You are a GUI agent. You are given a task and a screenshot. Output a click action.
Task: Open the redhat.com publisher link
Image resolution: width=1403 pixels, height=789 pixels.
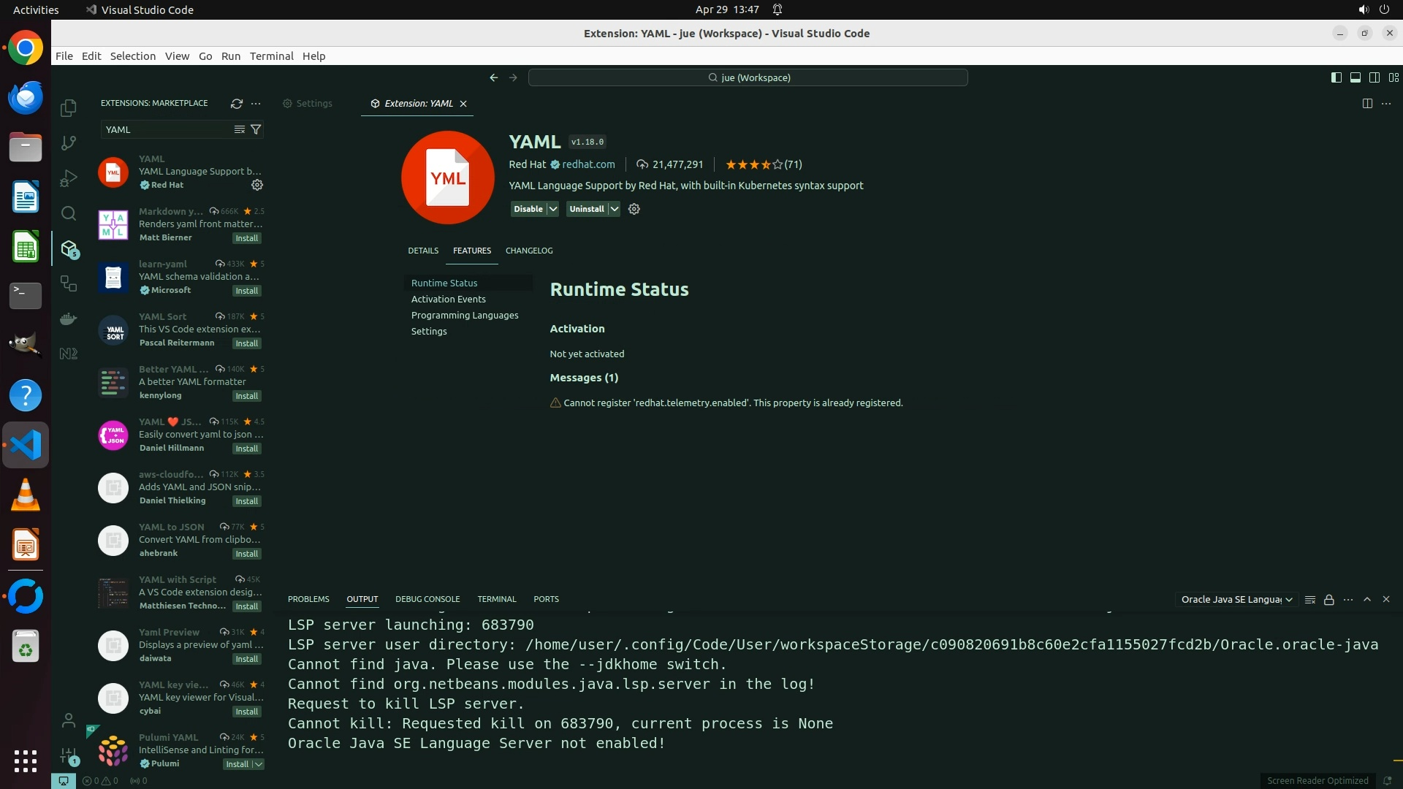[x=588, y=164]
